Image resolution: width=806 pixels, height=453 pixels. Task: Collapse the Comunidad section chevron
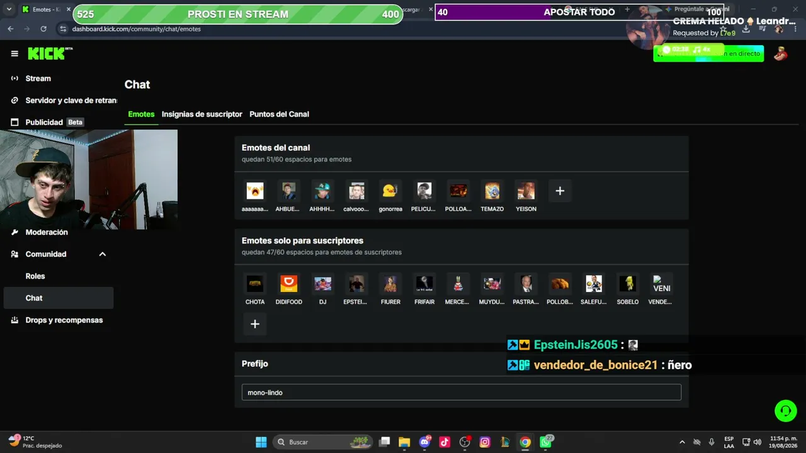coord(102,254)
